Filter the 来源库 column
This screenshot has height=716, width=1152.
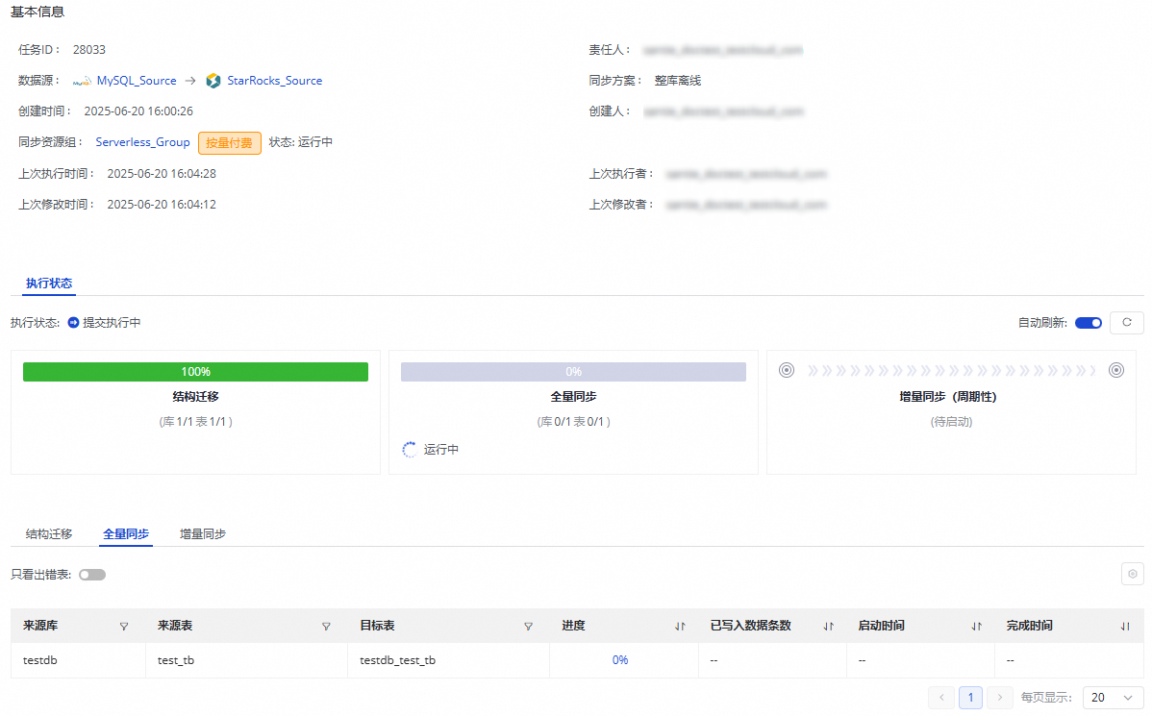124,627
